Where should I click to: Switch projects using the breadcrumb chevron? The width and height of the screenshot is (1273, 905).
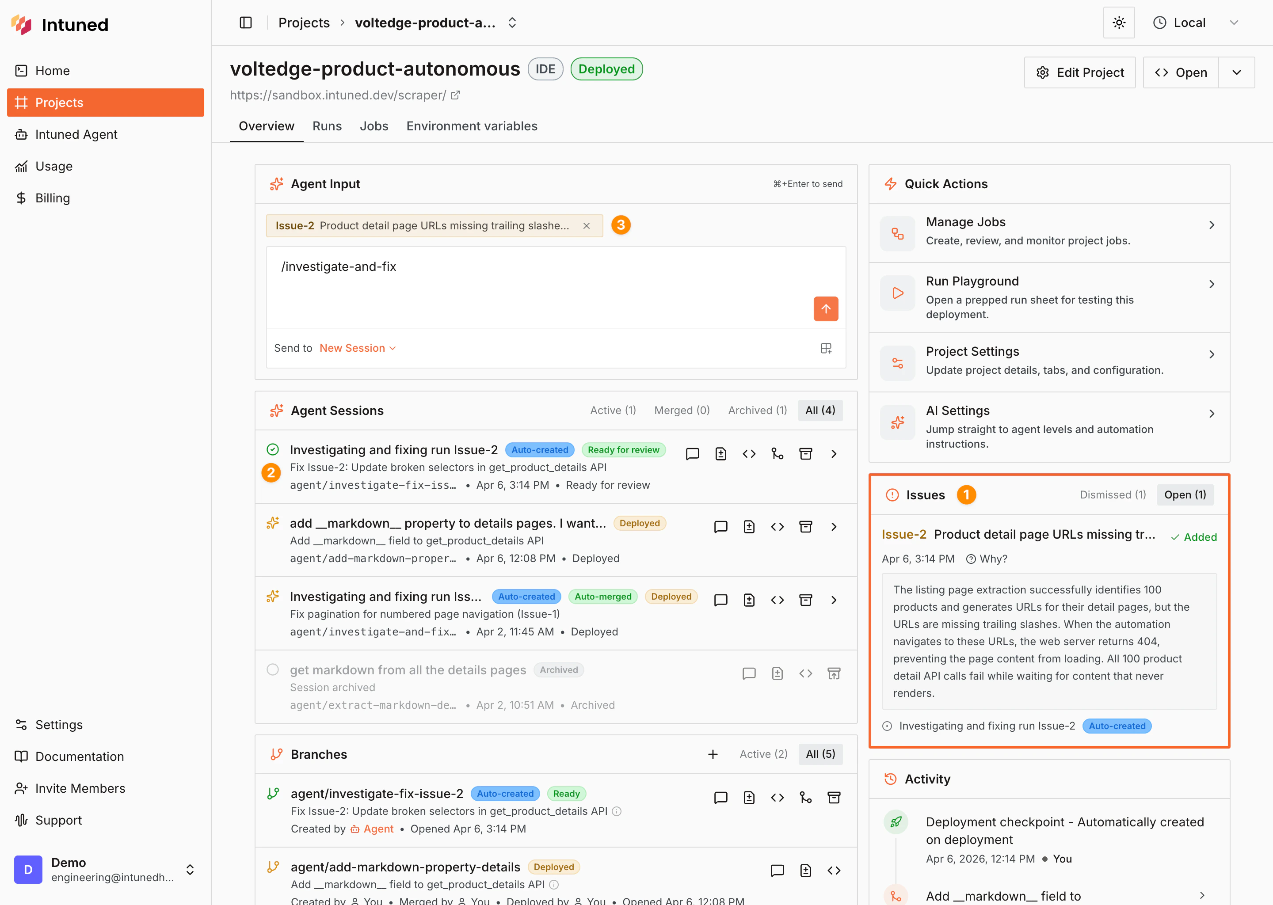(x=512, y=22)
